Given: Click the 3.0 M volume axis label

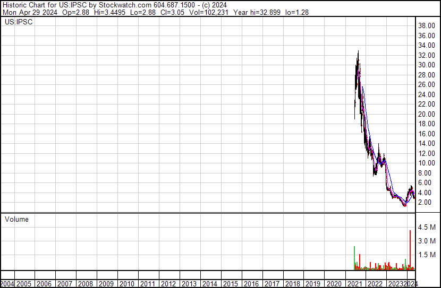Looking at the screenshot, I should tap(427, 241).
